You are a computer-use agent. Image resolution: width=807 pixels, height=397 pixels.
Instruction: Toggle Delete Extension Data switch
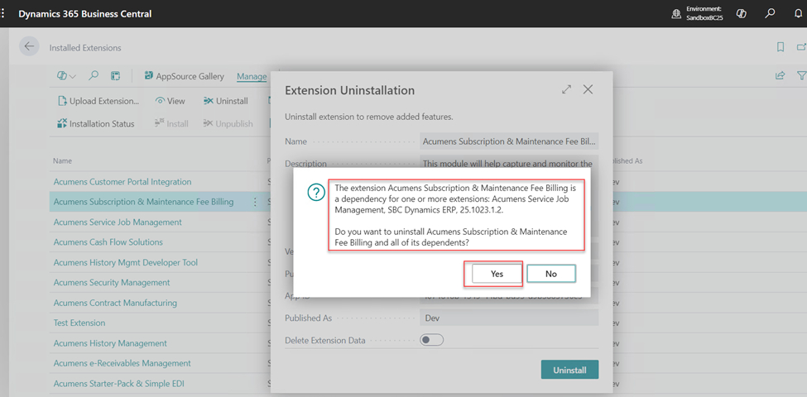pos(431,340)
